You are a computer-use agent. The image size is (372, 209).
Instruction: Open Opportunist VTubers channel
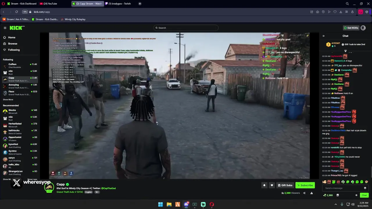tap(20, 139)
